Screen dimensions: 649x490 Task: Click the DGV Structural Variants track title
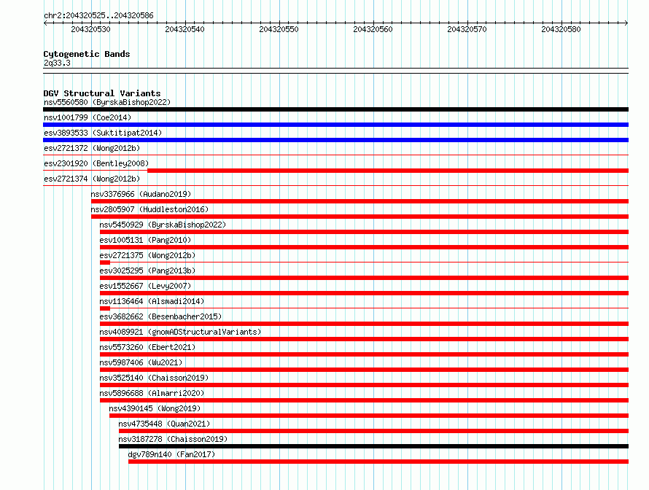pyautogui.click(x=102, y=93)
